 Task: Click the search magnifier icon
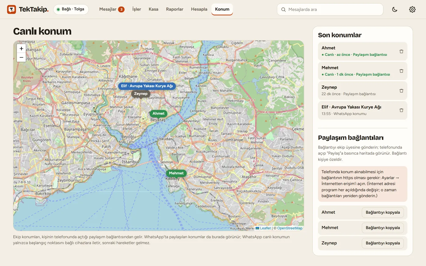pyautogui.click(x=283, y=9)
